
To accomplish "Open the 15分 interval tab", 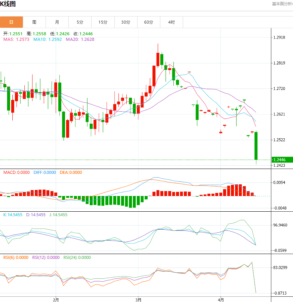I will coord(103,22).
